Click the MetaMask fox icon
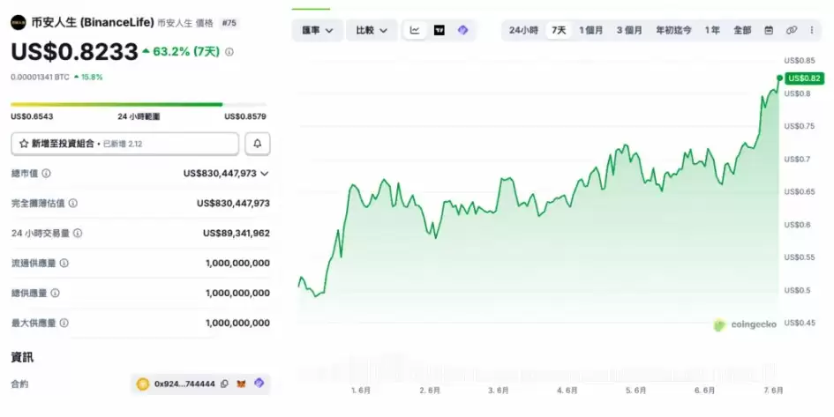 [x=241, y=383]
